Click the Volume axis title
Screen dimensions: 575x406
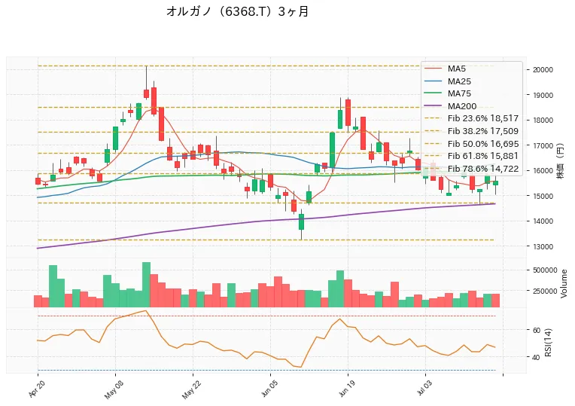564,283
